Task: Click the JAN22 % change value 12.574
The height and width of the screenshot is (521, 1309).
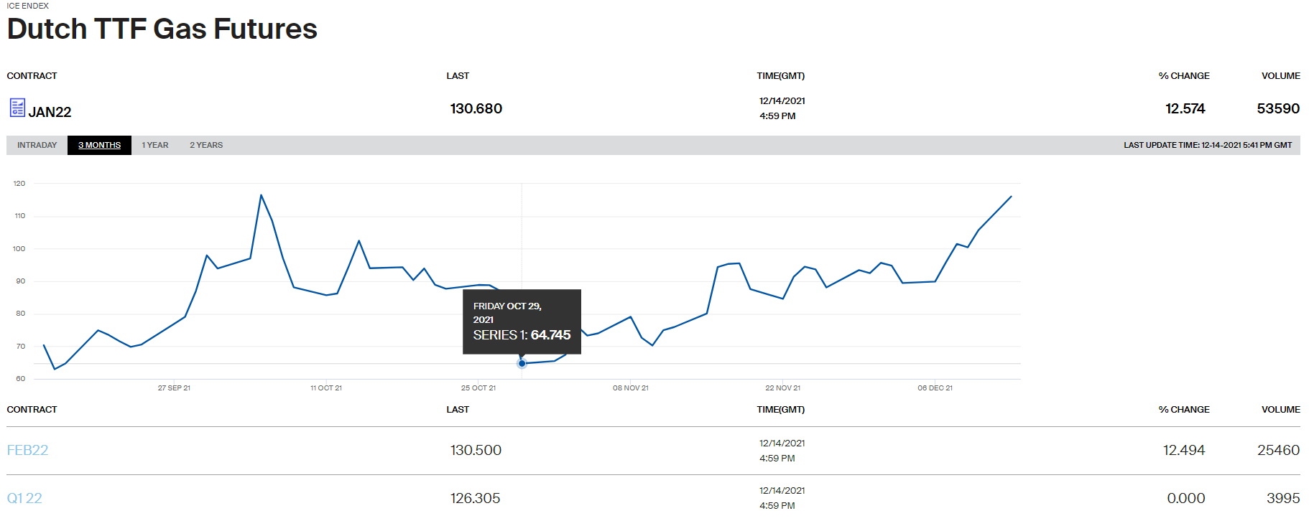Action: [1185, 108]
